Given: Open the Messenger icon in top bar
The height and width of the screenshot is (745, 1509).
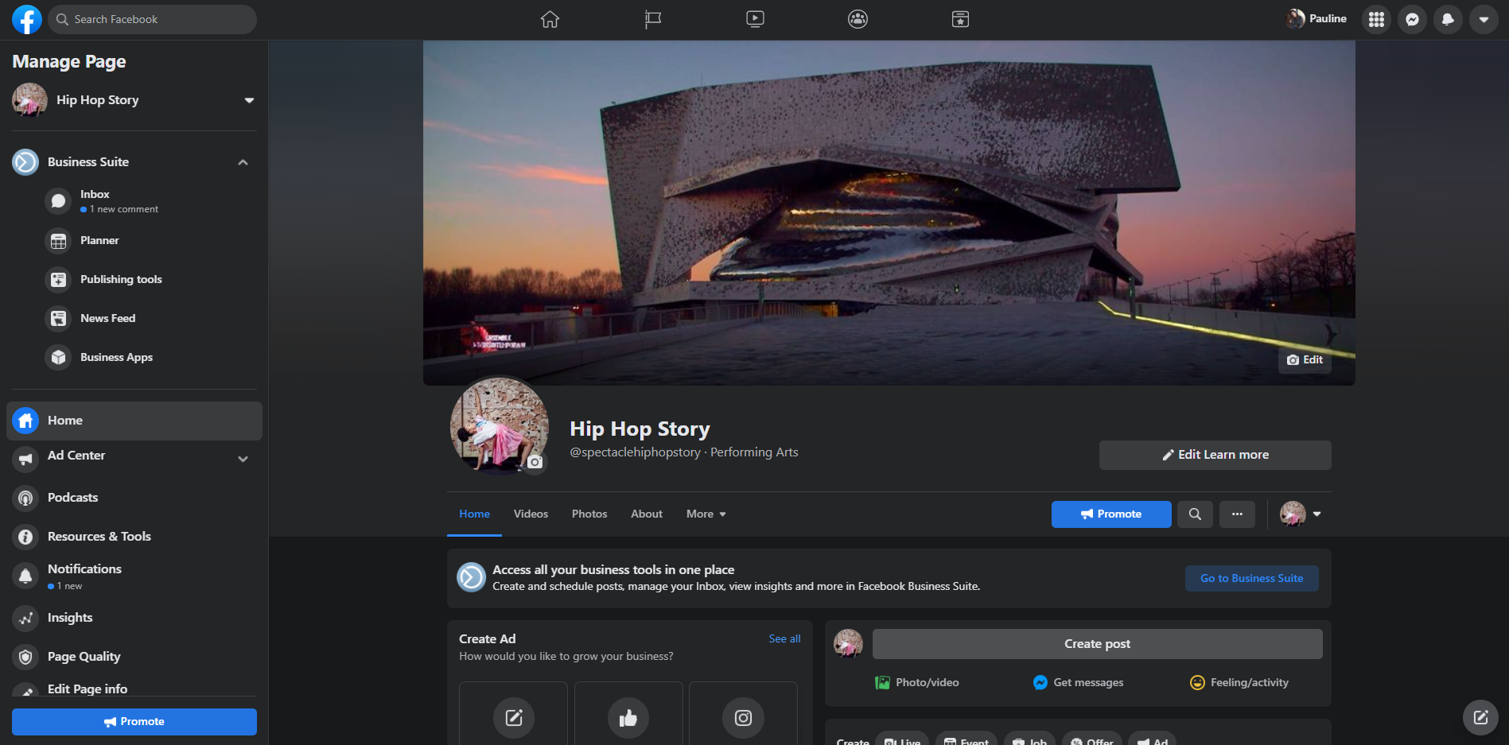Looking at the screenshot, I should click(x=1412, y=19).
